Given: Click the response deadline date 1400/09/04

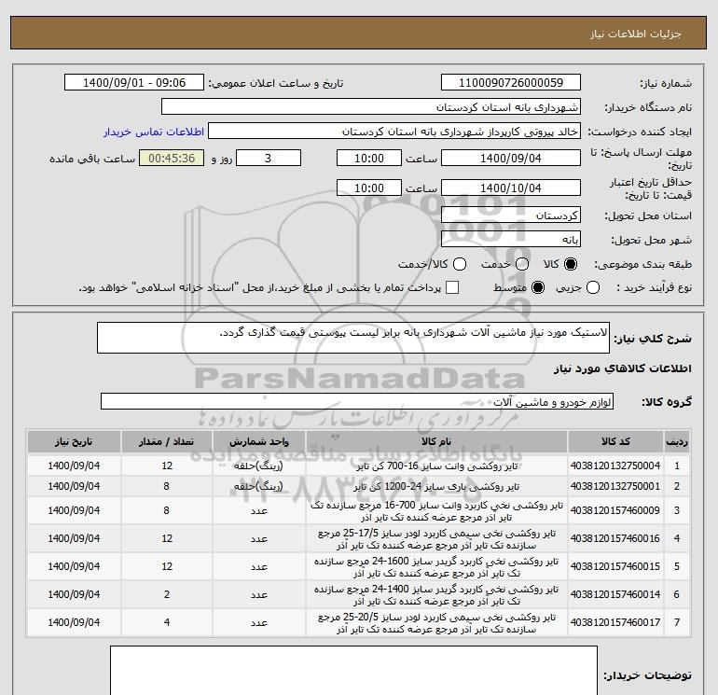Looking at the screenshot, I should point(511,158).
